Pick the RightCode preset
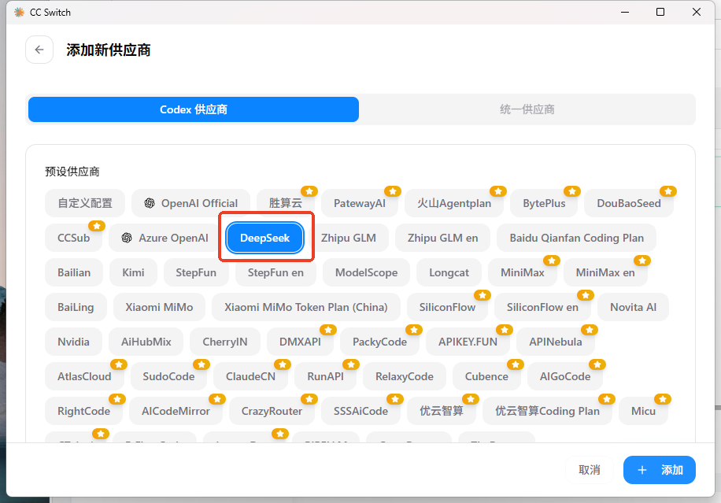 83,411
